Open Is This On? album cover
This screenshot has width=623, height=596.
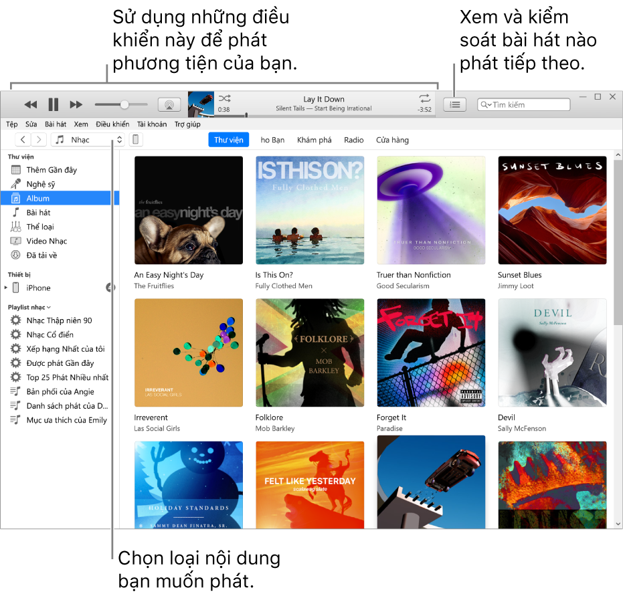click(310, 210)
